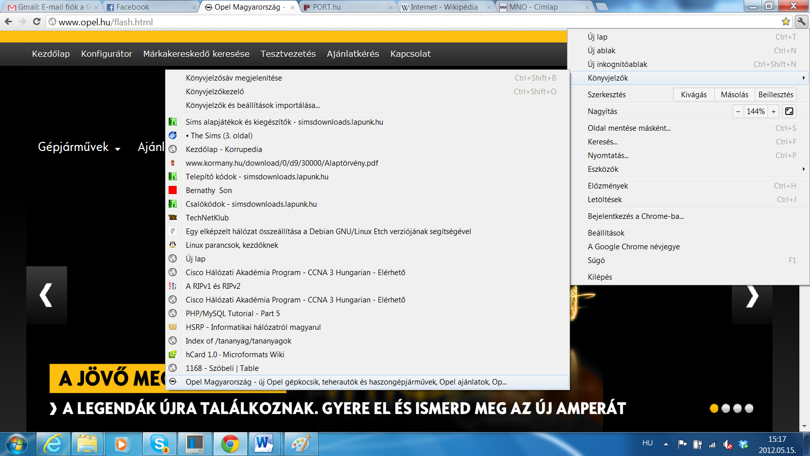Choose Kilépés to exit Chrome
This screenshot has width=810, height=456.
(x=689, y=277)
